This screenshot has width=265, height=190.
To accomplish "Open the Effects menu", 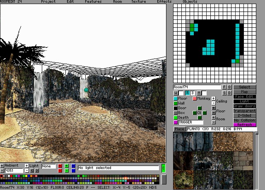I will coord(164,2).
